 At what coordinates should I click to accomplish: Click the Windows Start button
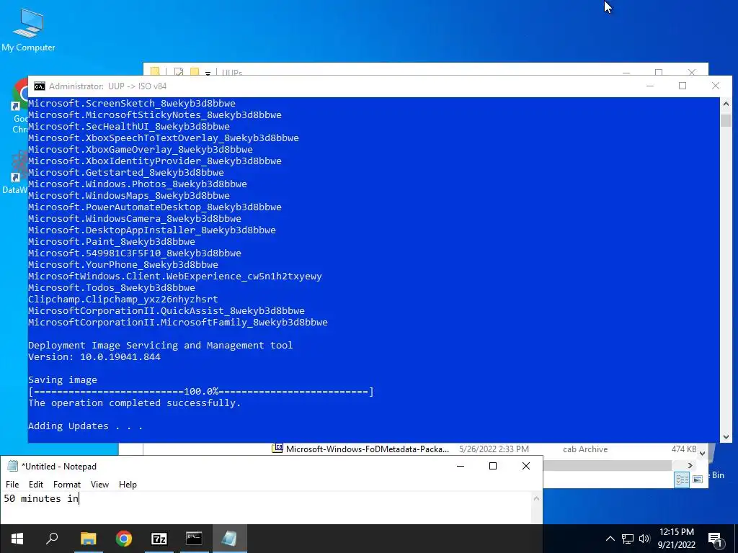click(x=17, y=539)
